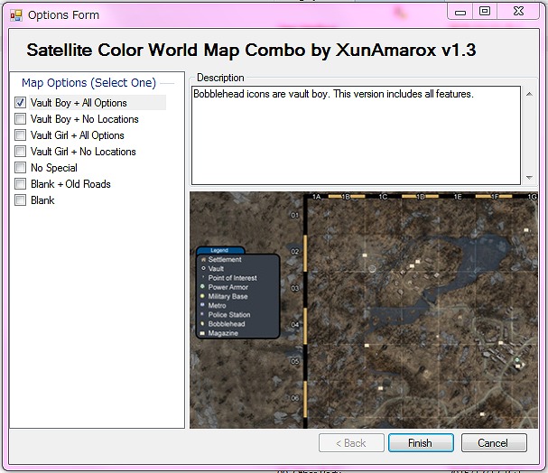Click the Finish button
This screenshot has height=473, width=548.
coord(421,443)
